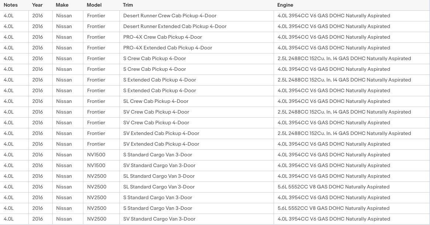The width and height of the screenshot is (430, 225).
Task: Click the Notes column header
Action: click(x=11, y=5)
